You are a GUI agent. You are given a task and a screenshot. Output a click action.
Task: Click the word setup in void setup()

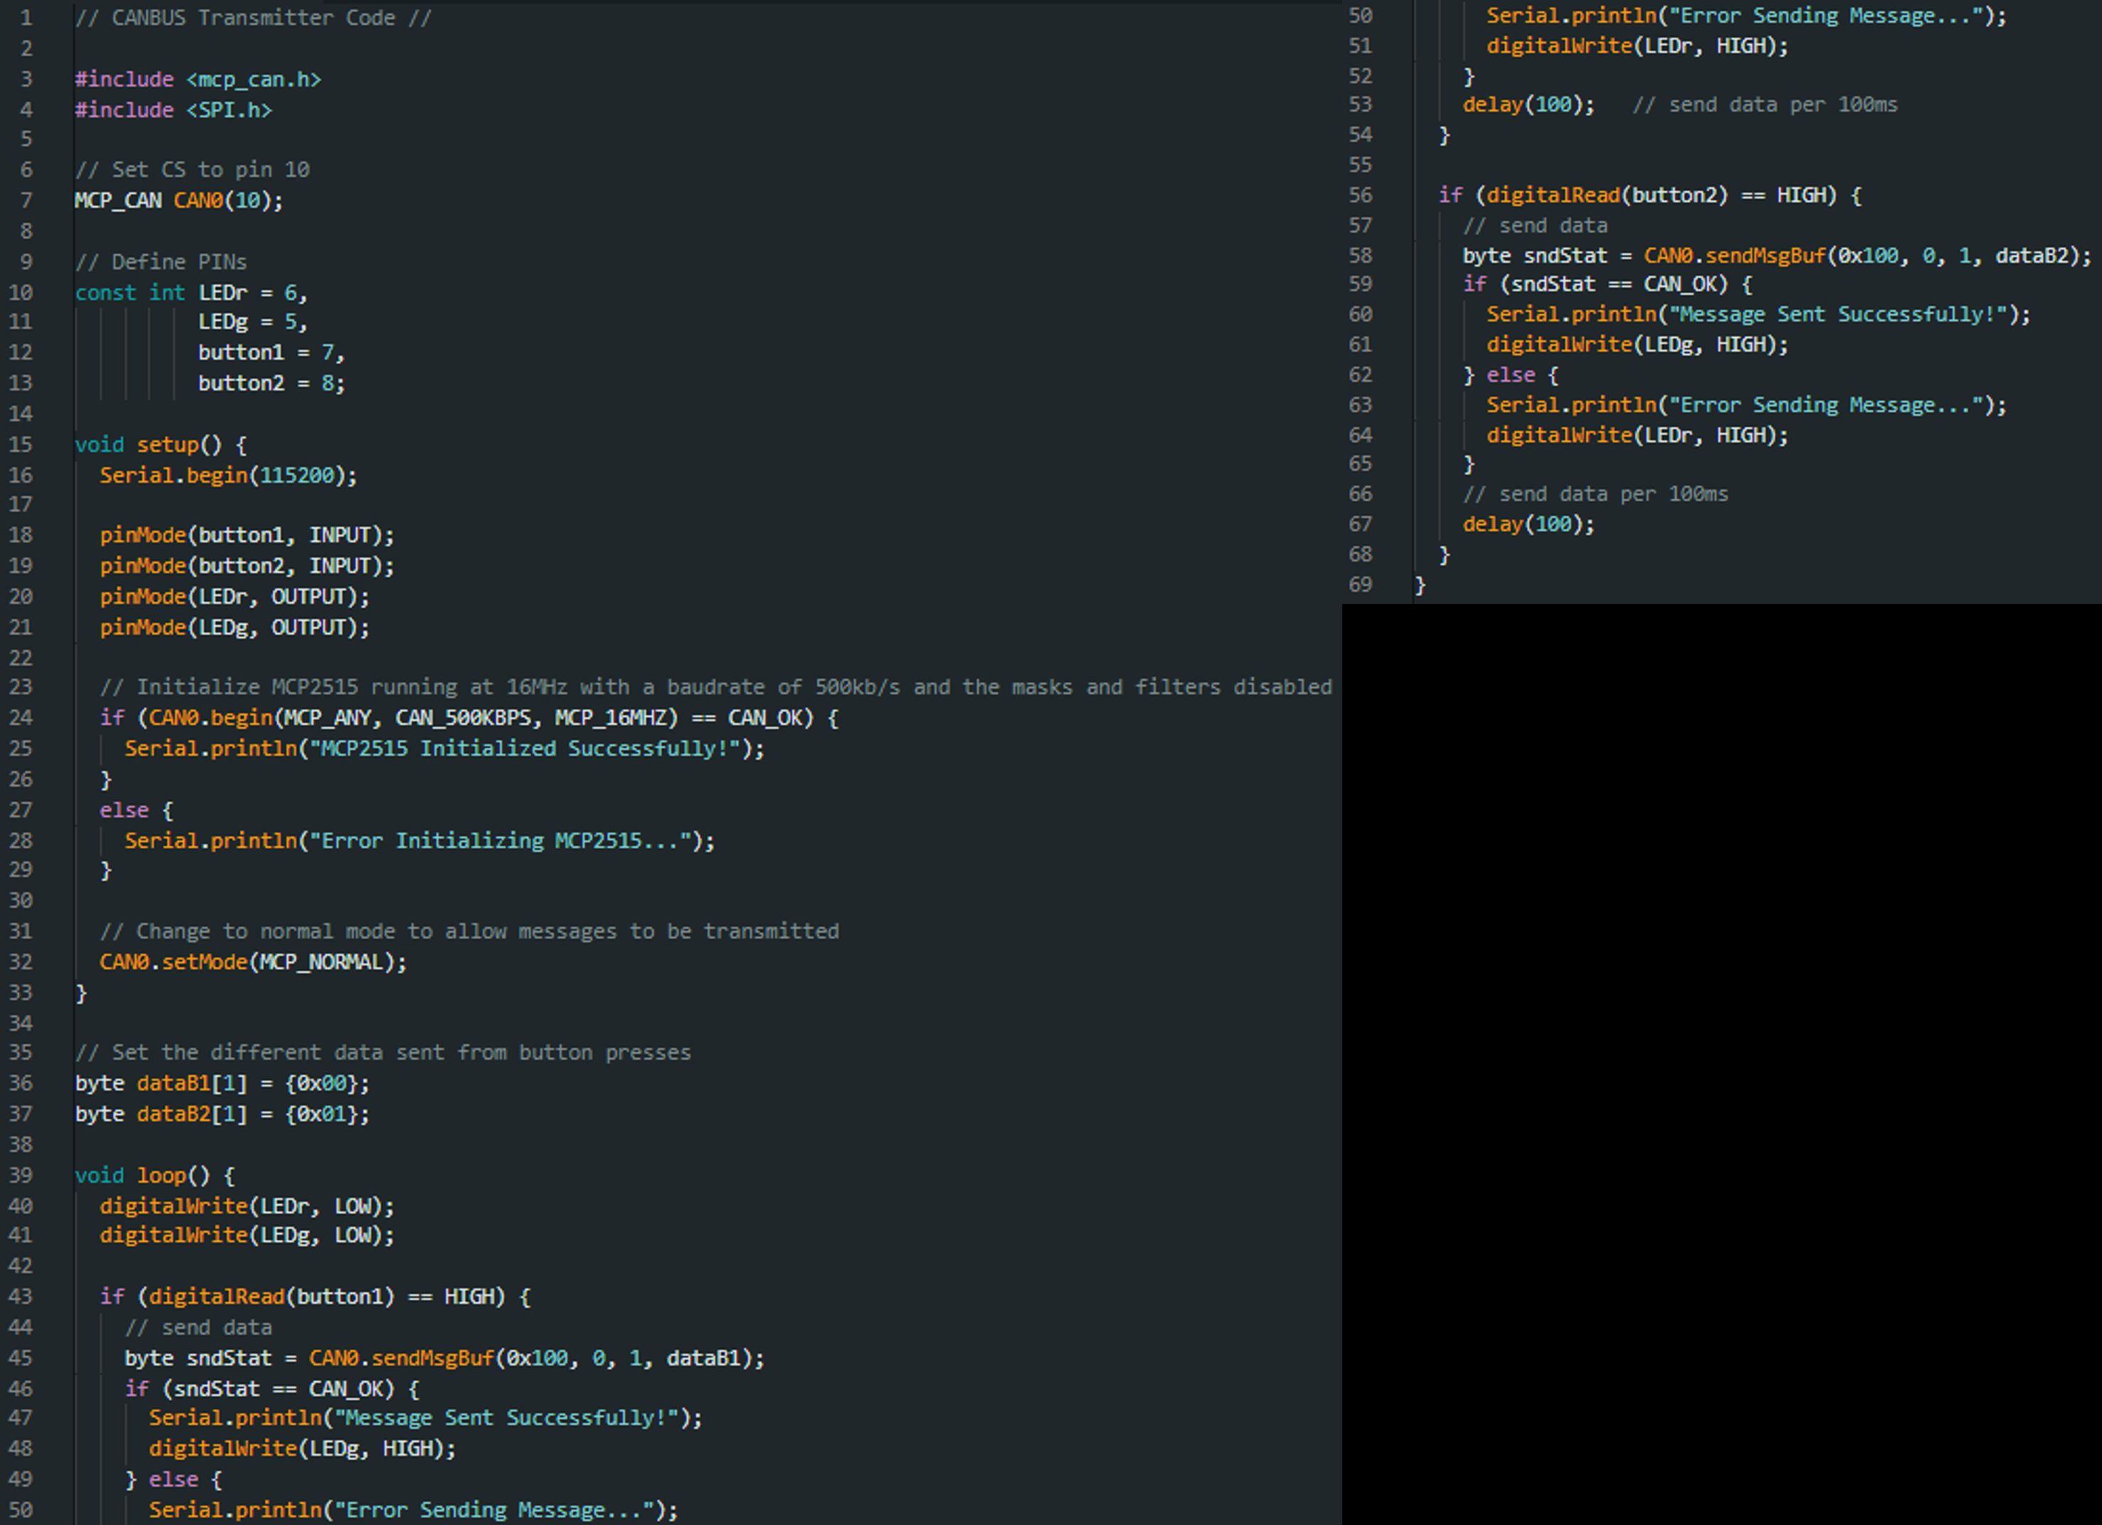coord(167,445)
